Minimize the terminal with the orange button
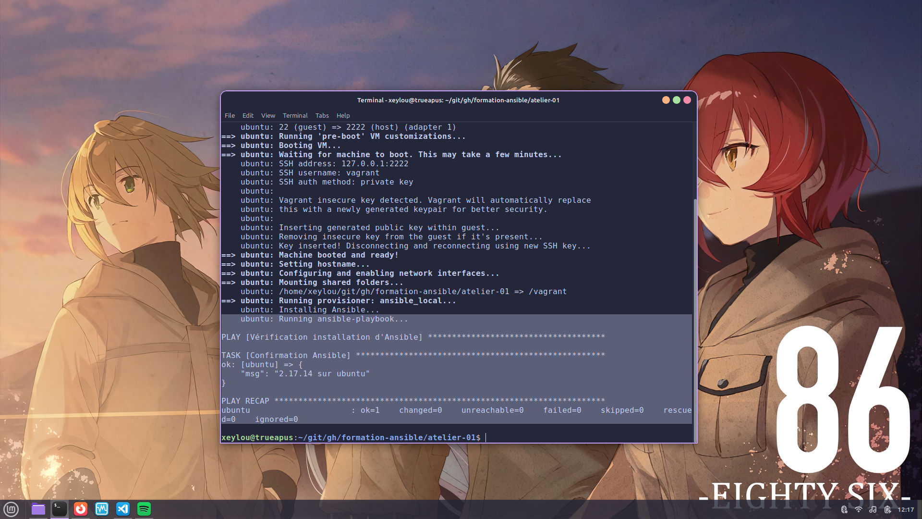 coord(666,100)
